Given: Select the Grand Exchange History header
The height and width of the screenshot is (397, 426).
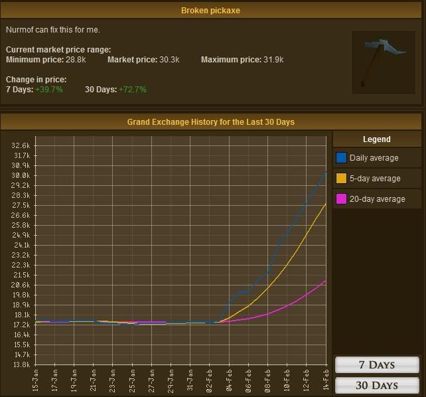Looking at the screenshot, I should pos(210,122).
